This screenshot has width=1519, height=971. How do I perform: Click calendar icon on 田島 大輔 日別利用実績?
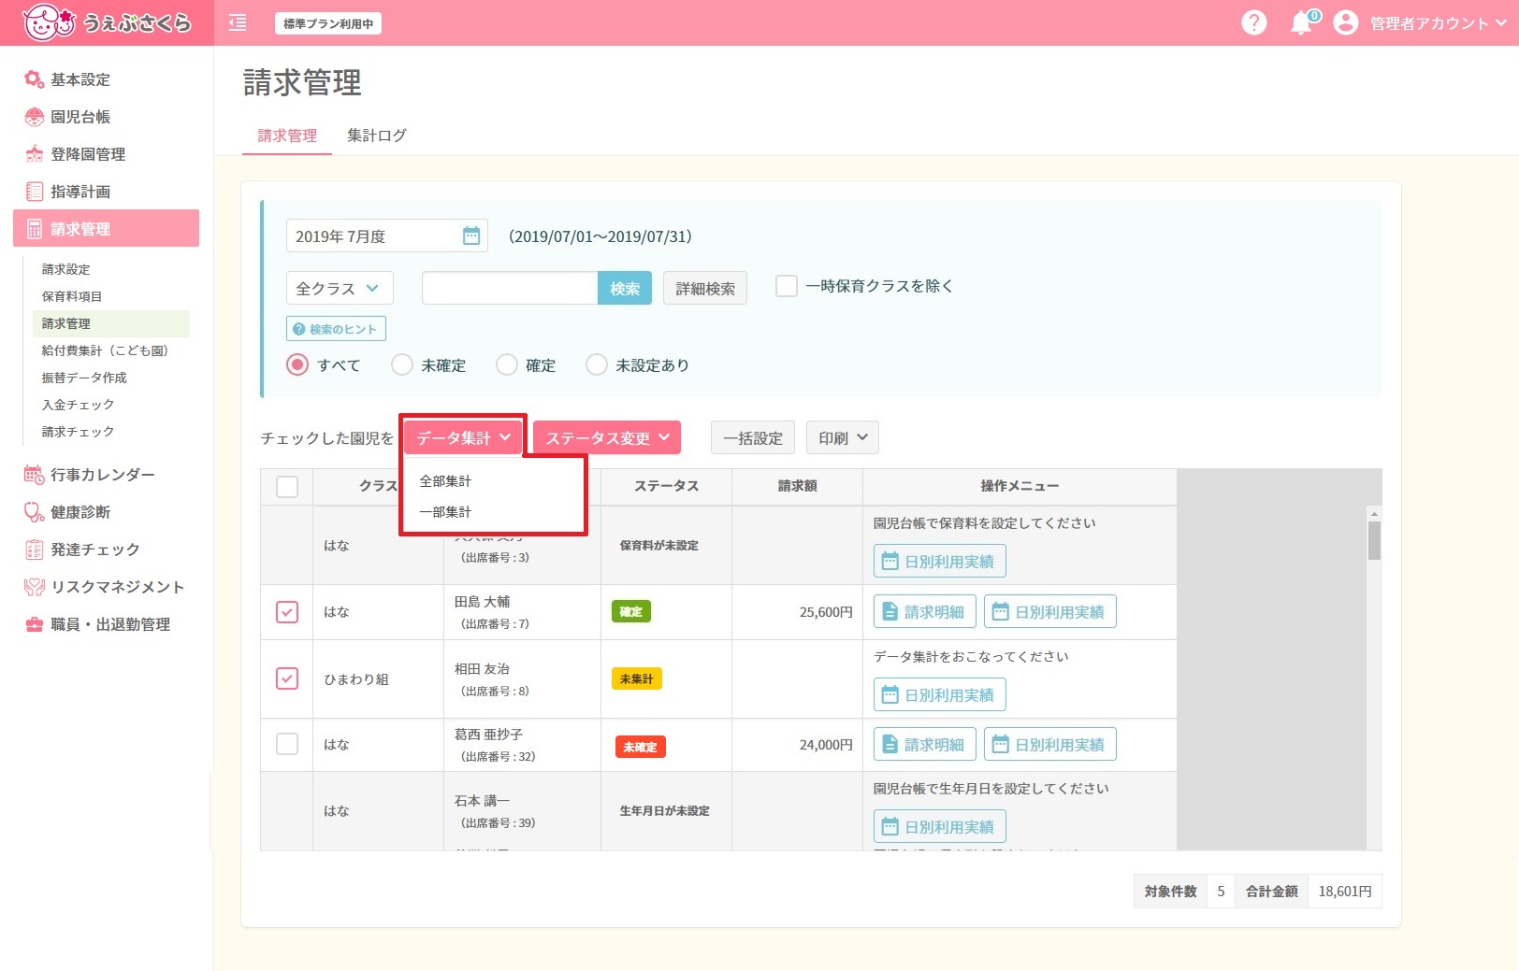tap(1001, 612)
